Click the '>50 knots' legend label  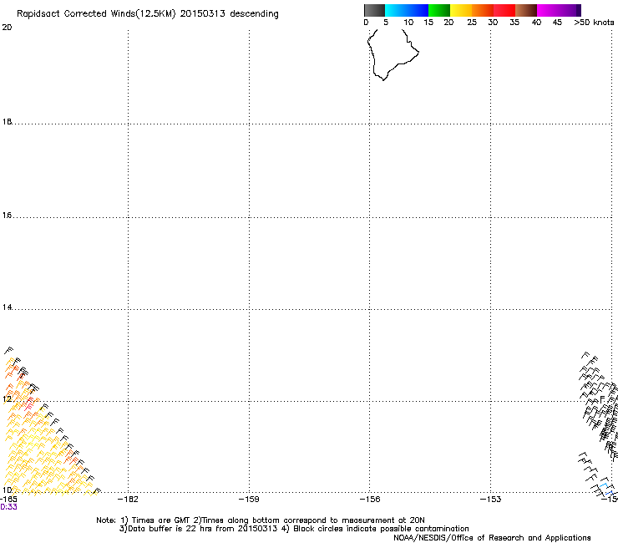[x=594, y=23]
